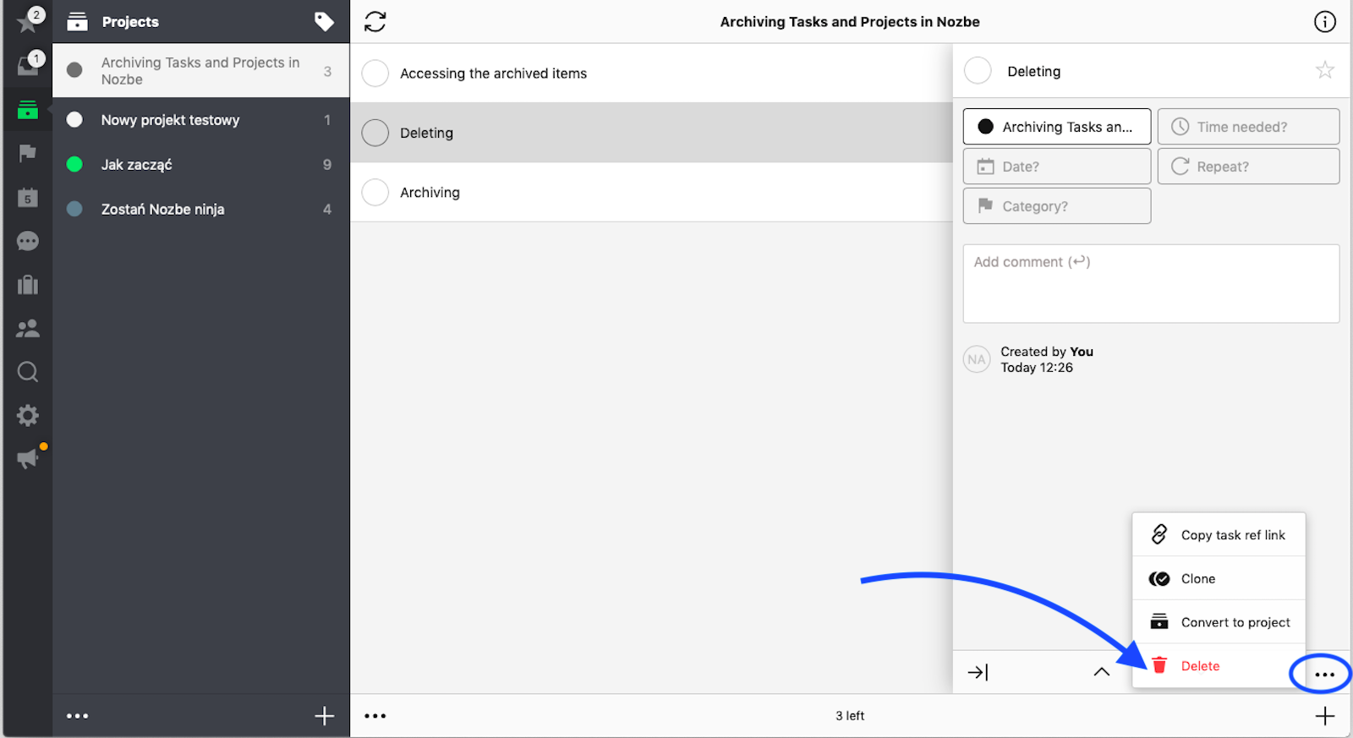Image resolution: width=1353 pixels, height=738 pixels.
Task: Set the Category? parameter
Action: point(1057,206)
